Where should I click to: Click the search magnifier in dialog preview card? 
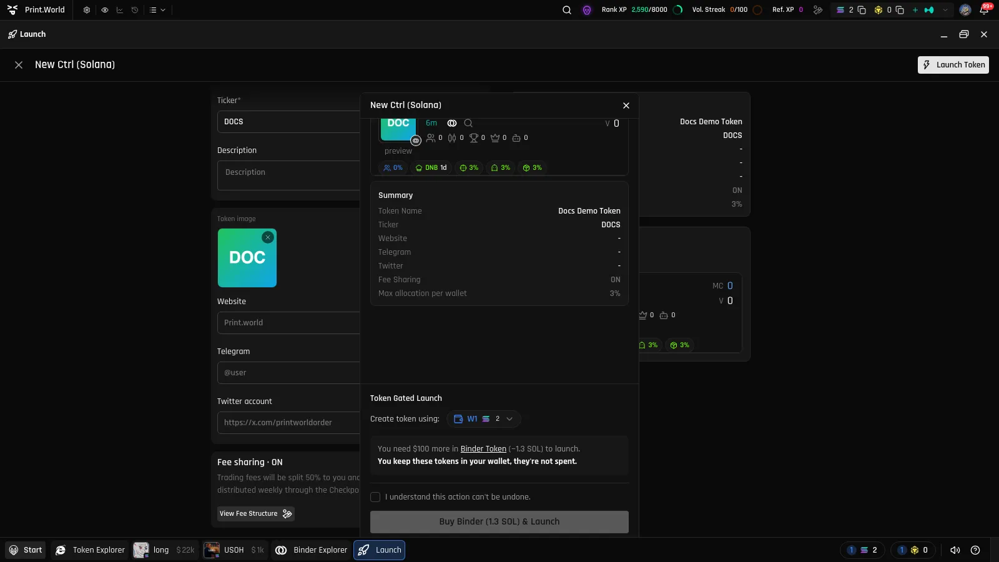point(468,124)
